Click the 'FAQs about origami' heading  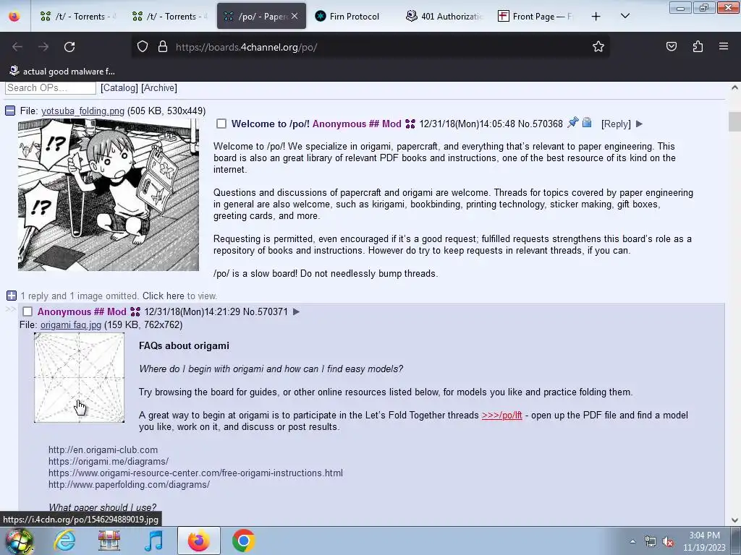tap(184, 345)
